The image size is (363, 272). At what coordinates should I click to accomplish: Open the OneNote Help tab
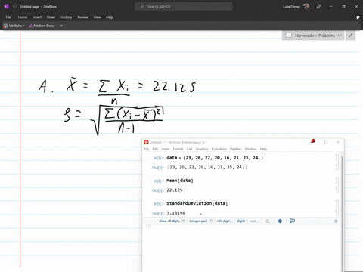(x=110, y=17)
